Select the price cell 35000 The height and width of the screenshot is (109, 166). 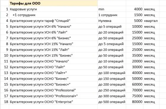(x=135, y=56)
